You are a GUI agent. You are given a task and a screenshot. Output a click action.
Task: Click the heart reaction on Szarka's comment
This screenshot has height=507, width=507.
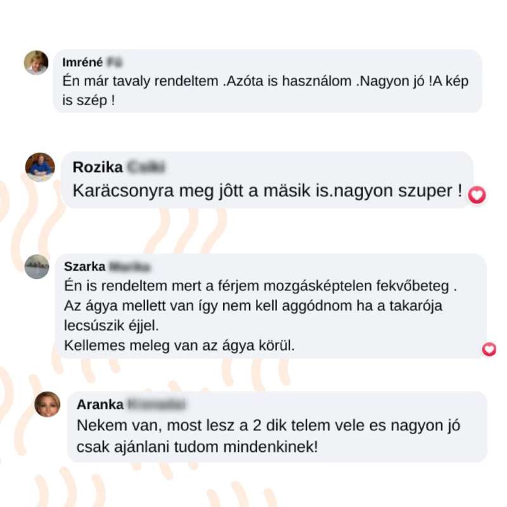489,349
